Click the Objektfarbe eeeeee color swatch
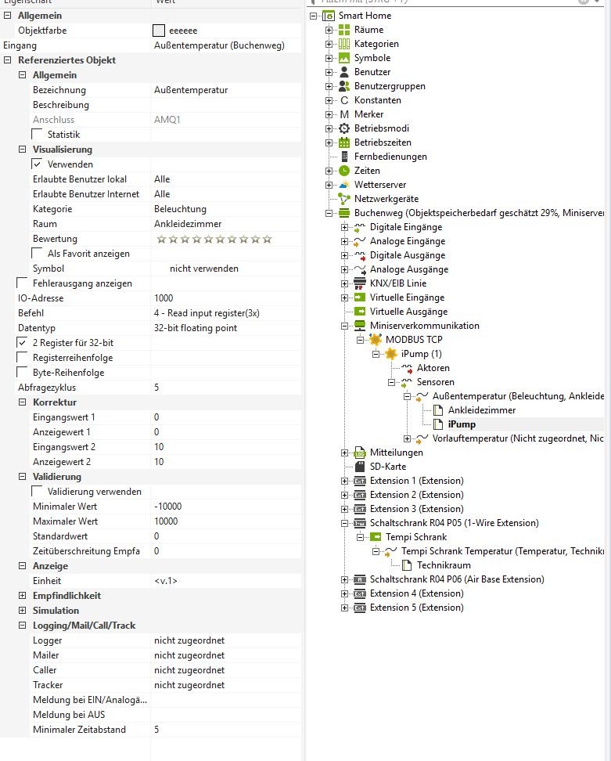Image resolution: width=611 pixels, height=761 pixels. [159, 31]
